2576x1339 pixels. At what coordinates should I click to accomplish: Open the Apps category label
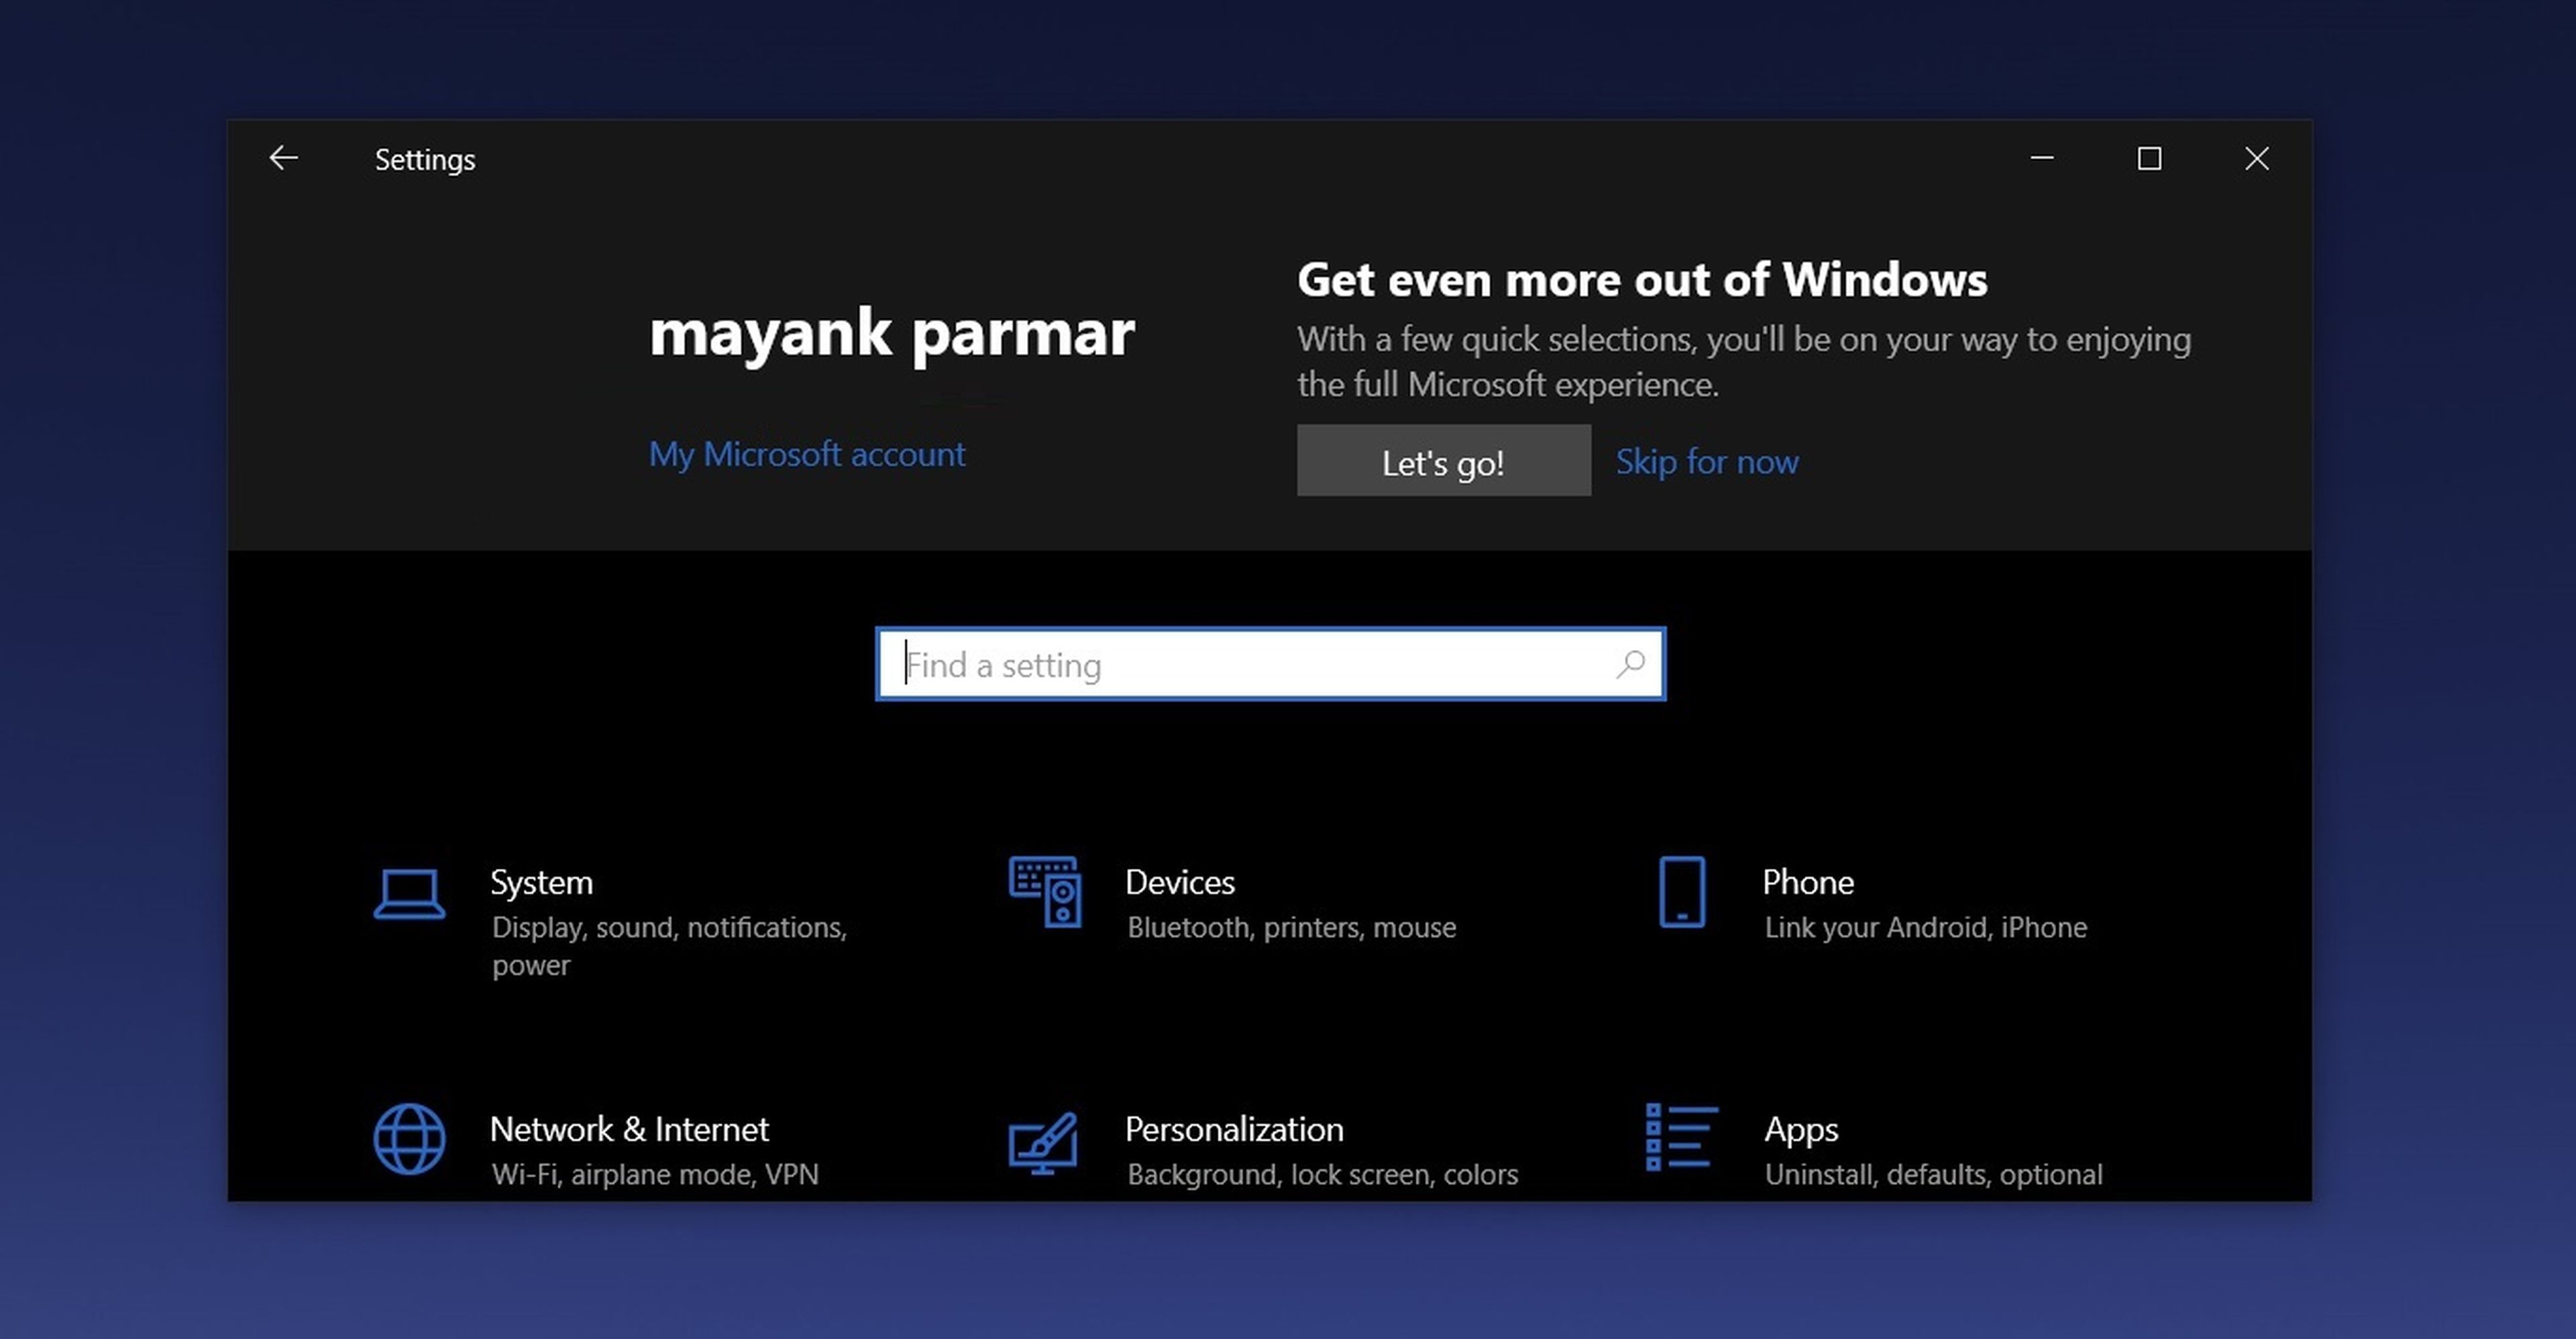coord(1801,1129)
